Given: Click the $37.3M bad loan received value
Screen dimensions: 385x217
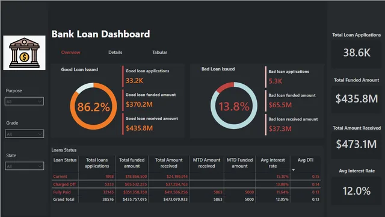Looking at the screenshot, I should [x=280, y=128].
